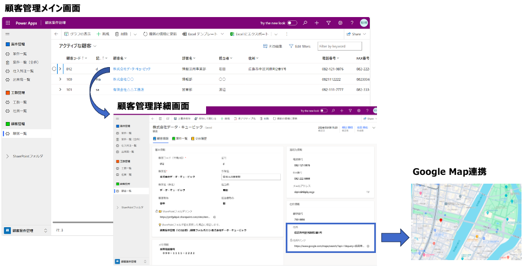Select the row 012 selection circle
527x270 pixels.
(x=54, y=69)
